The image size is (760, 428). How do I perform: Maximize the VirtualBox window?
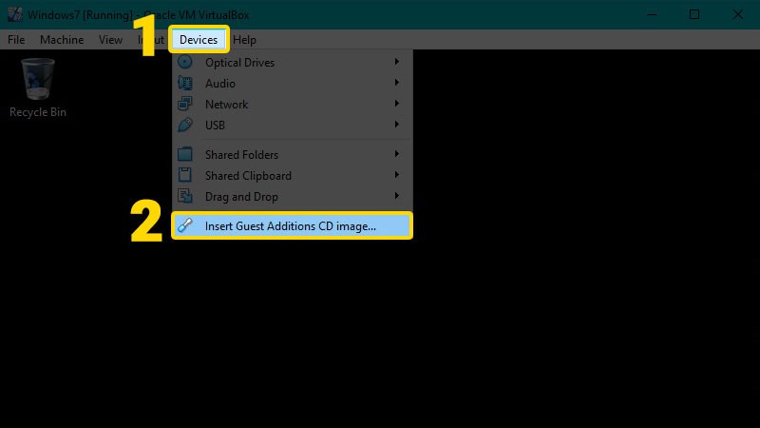coord(694,14)
